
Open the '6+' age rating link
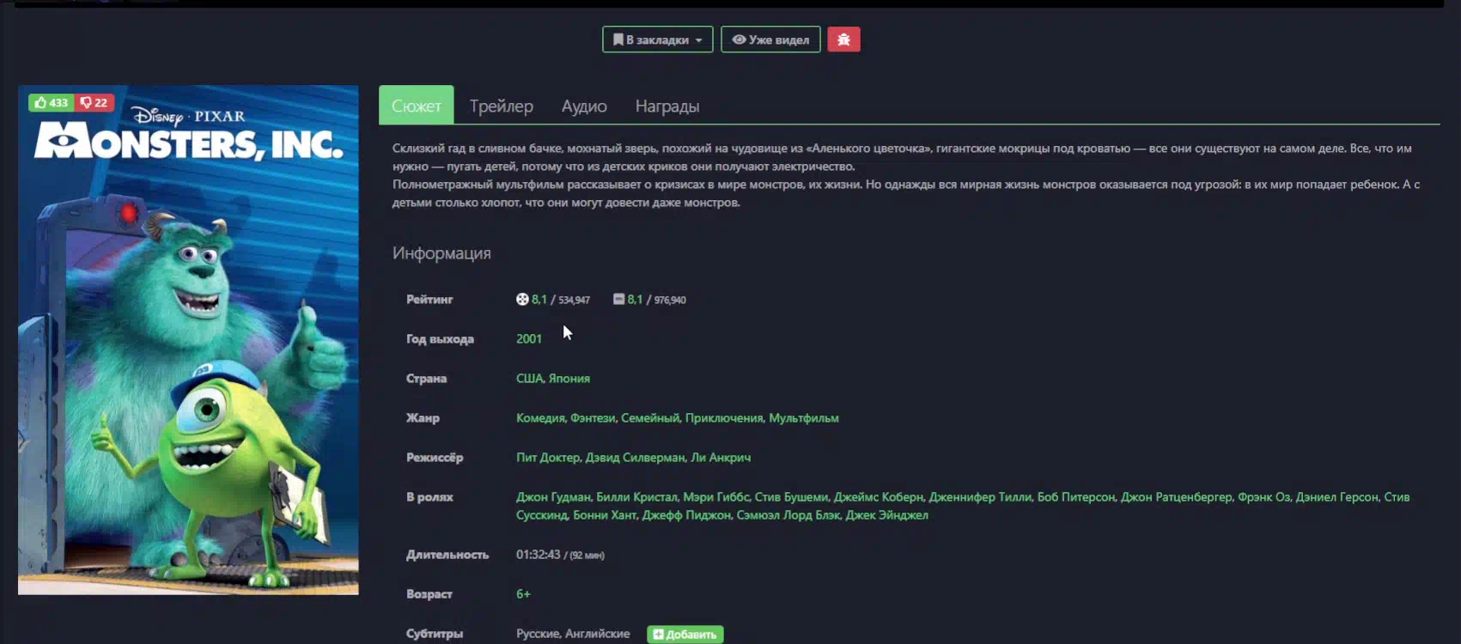click(523, 594)
